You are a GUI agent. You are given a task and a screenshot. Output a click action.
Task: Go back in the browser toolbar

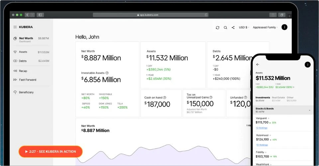(27, 15)
